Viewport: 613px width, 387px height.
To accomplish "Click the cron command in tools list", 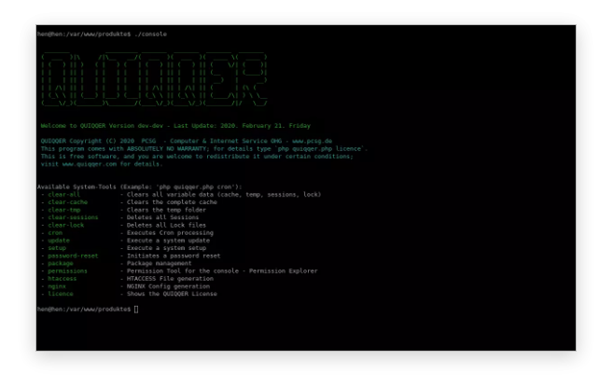I will 54,232.
